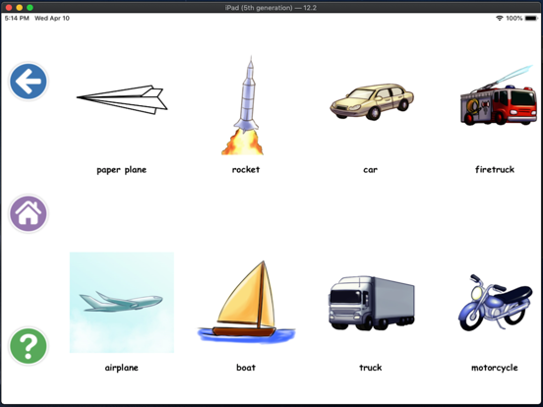Image resolution: width=543 pixels, height=407 pixels.
Task: Tap the truck picture
Action: [371, 303]
